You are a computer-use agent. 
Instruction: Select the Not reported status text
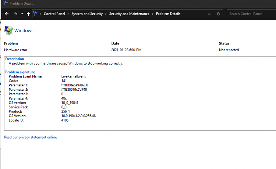pyautogui.click(x=229, y=50)
